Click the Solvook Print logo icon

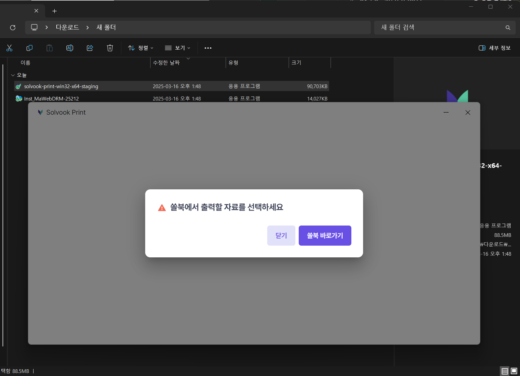[x=40, y=112]
